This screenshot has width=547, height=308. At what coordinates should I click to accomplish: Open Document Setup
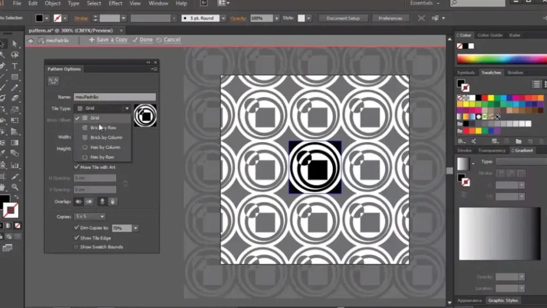(343, 18)
